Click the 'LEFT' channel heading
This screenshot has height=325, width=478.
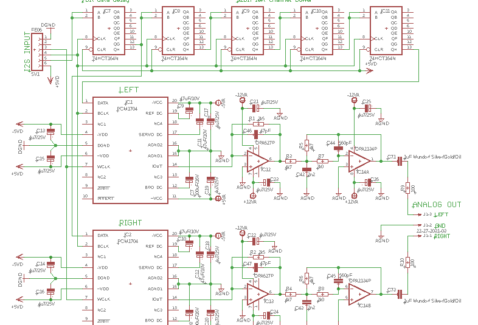pyautogui.click(x=129, y=90)
